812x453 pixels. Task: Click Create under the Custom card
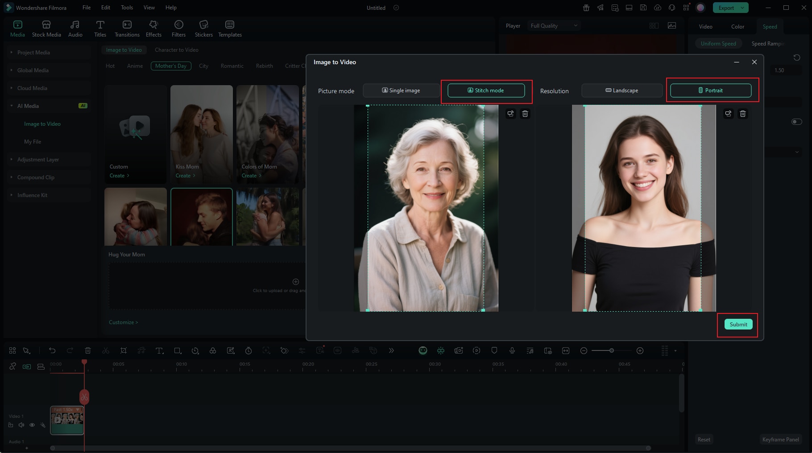(x=119, y=176)
